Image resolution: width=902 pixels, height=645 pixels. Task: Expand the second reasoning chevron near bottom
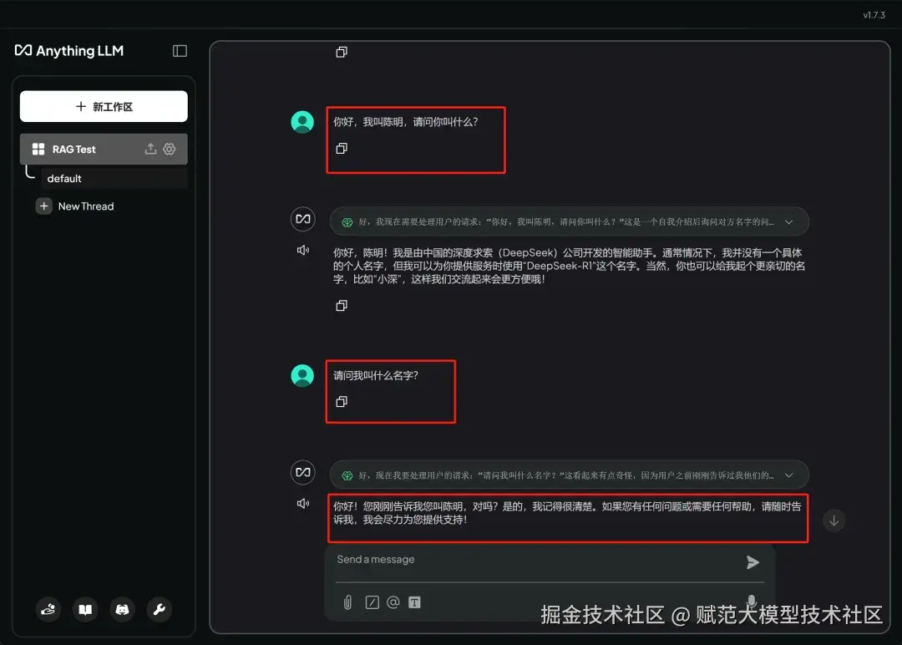(x=788, y=475)
